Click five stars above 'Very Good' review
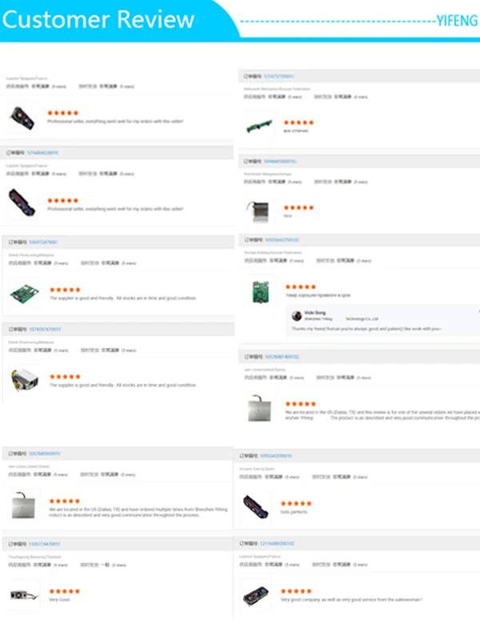 tap(64, 590)
